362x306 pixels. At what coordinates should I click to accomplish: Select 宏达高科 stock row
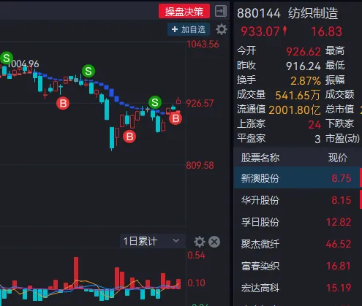tap(298, 288)
